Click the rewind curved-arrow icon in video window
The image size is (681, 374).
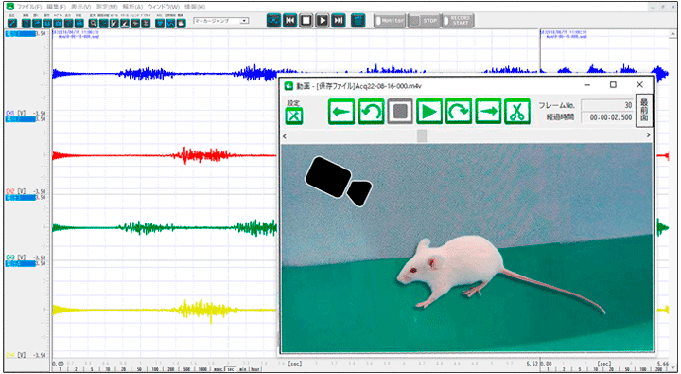click(x=371, y=112)
